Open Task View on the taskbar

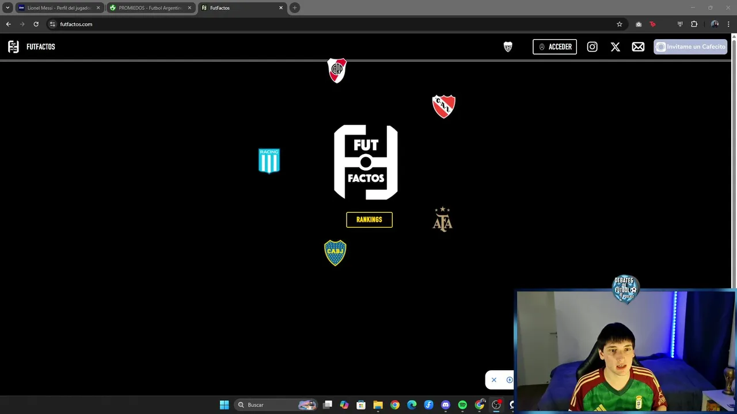point(328,405)
